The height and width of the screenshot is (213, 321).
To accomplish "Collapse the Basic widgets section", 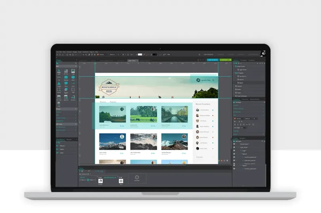I will coord(76,66).
